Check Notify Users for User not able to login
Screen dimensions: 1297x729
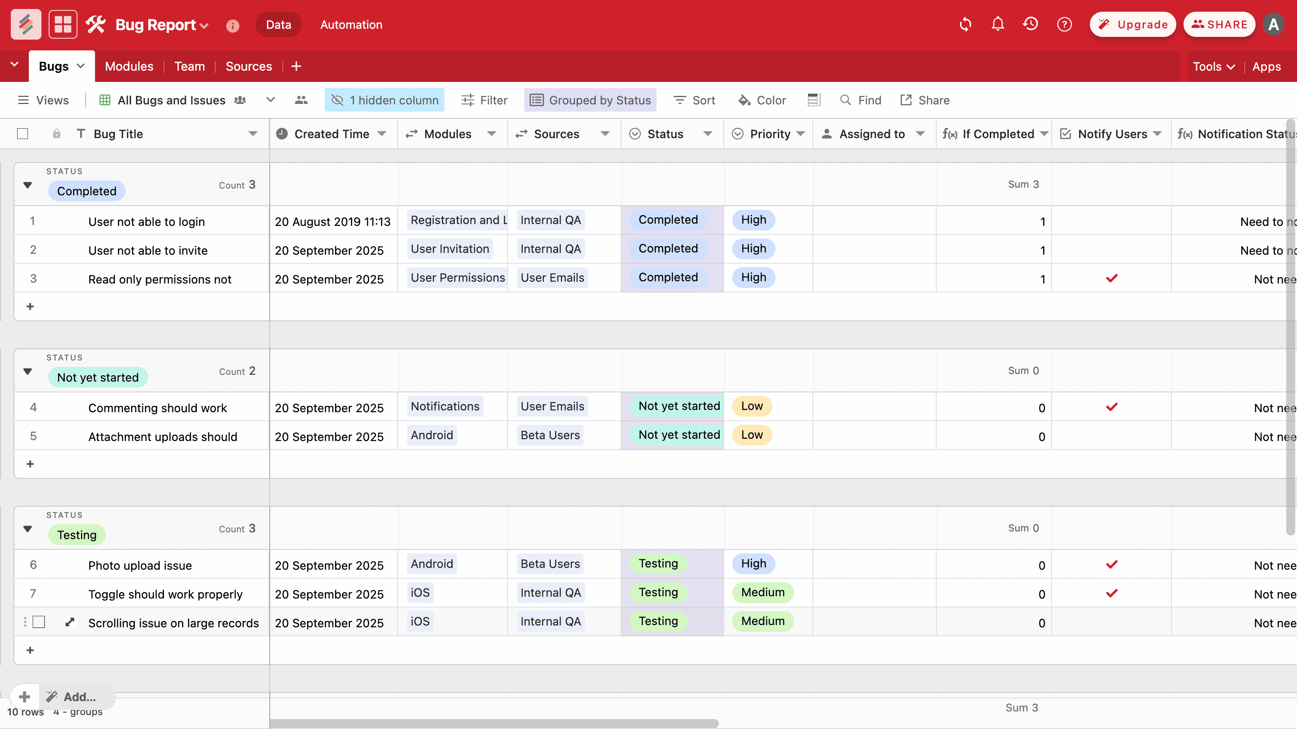1111,220
